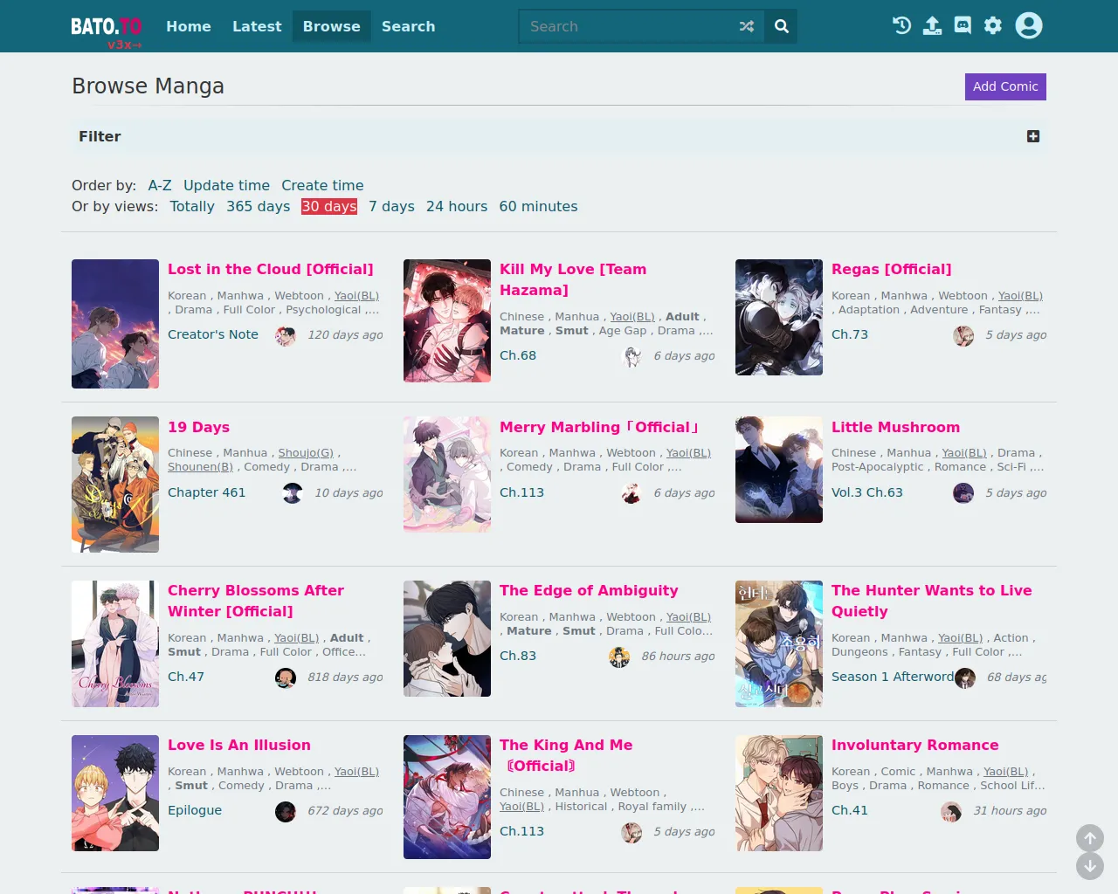Click the scroll to top arrow button
This screenshot has height=894, width=1118.
[1089, 838]
